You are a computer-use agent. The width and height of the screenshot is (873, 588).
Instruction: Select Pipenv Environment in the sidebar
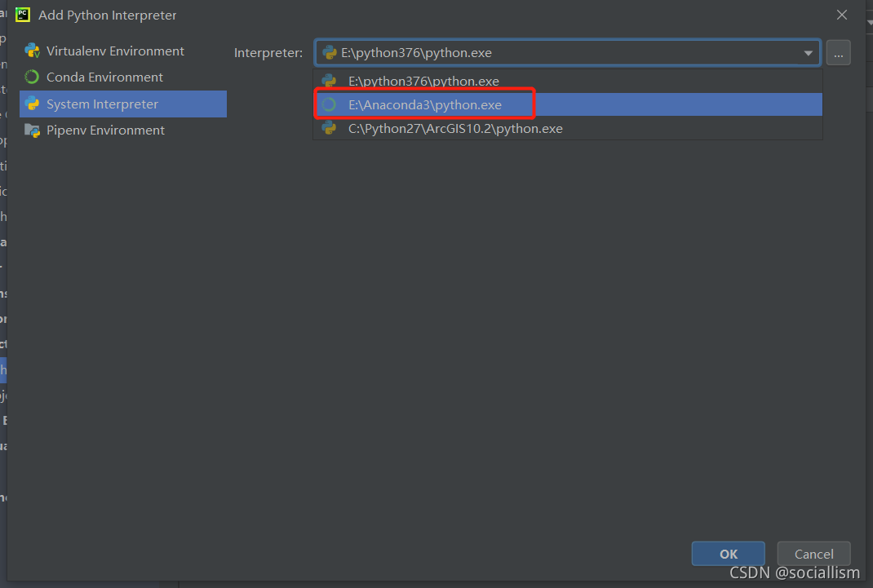[x=123, y=130]
